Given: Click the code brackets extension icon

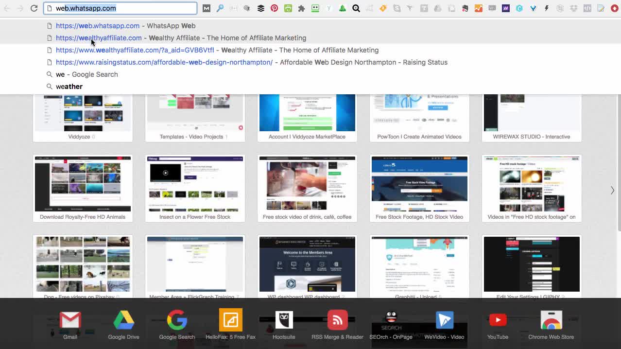Looking at the screenshot, I should tap(587, 8).
